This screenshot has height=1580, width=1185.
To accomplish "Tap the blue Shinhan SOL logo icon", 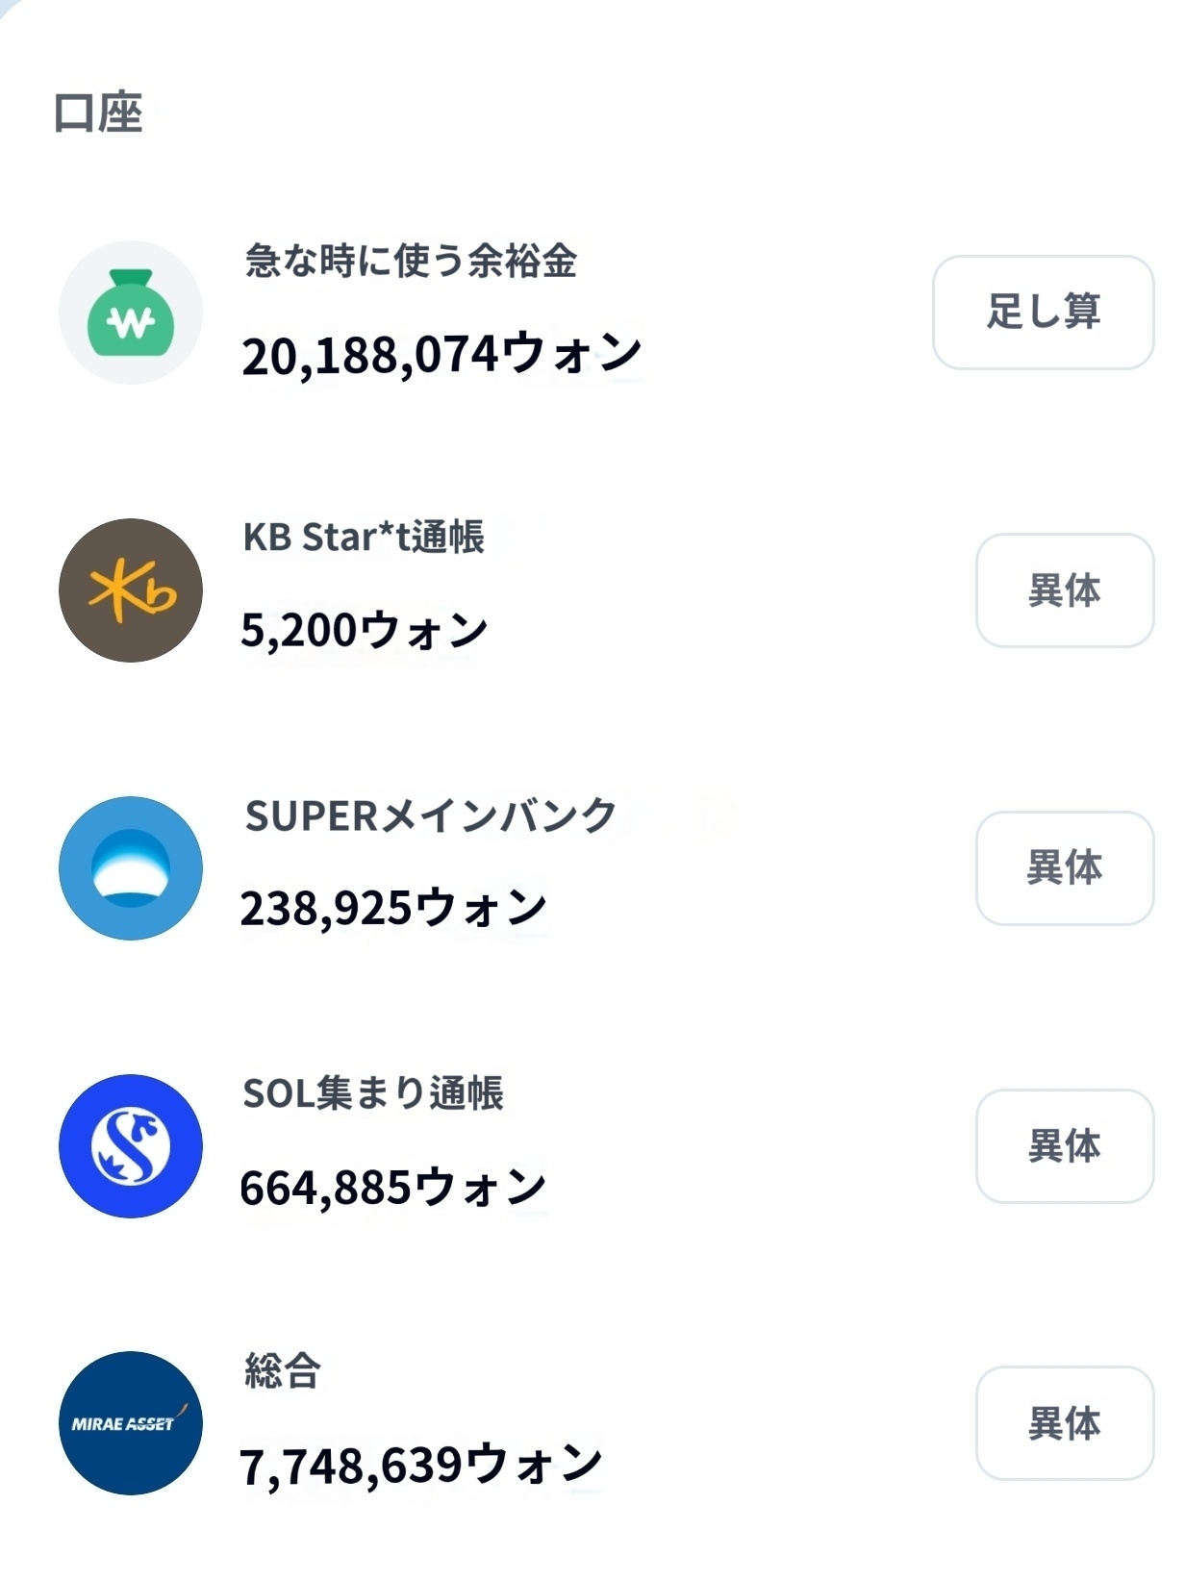I will (x=131, y=1145).
